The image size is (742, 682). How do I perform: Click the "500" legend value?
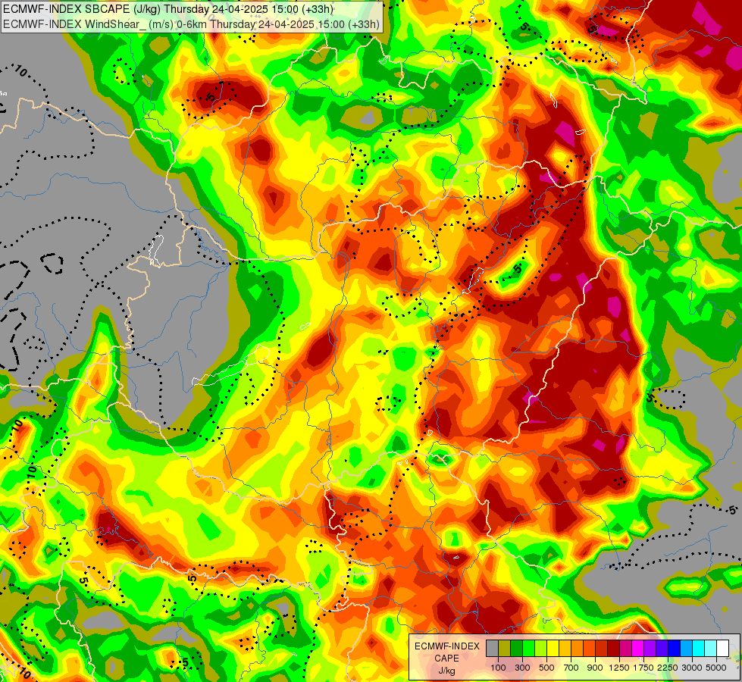click(546, 668)
